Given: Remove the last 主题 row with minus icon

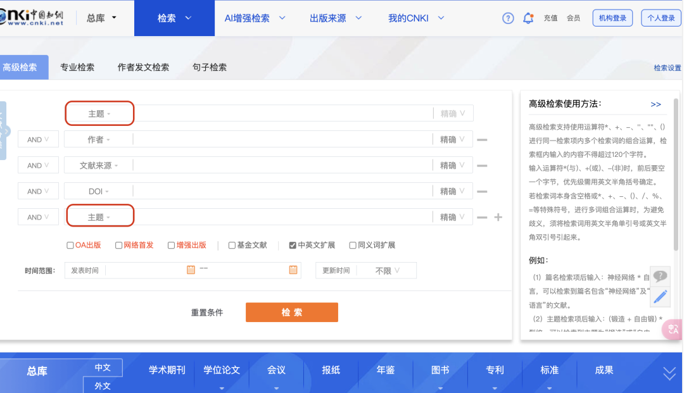Looking at the screenshot, I should tap(482, 217).
